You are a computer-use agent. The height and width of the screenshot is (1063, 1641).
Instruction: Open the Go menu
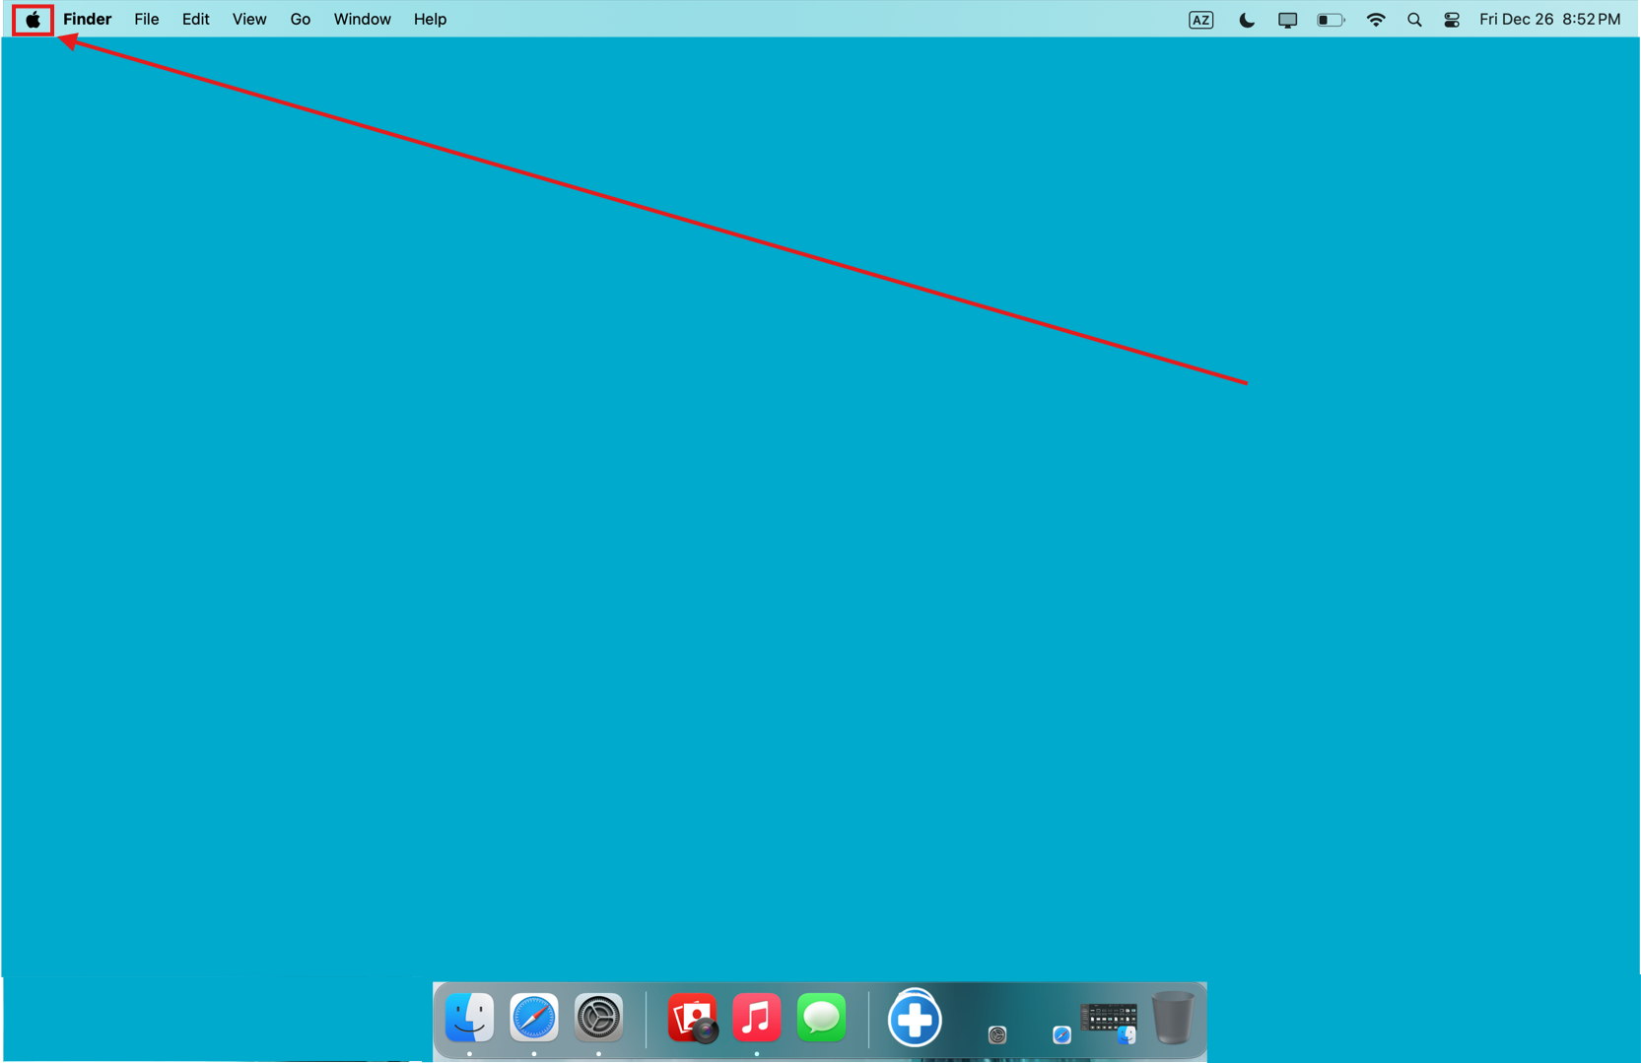pyautogui.click(x=300, y=20)
